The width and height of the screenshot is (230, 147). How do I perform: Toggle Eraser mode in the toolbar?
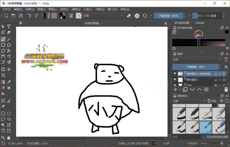click(x=128, y=15)
